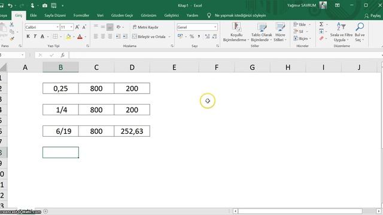The height and width of the screenshot is (215, 383).
Task: Toggle bold K formatting
Action: 28,36
